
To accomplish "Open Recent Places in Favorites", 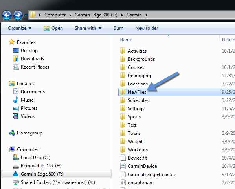I will pyautogui.click(x=35, y=67).
